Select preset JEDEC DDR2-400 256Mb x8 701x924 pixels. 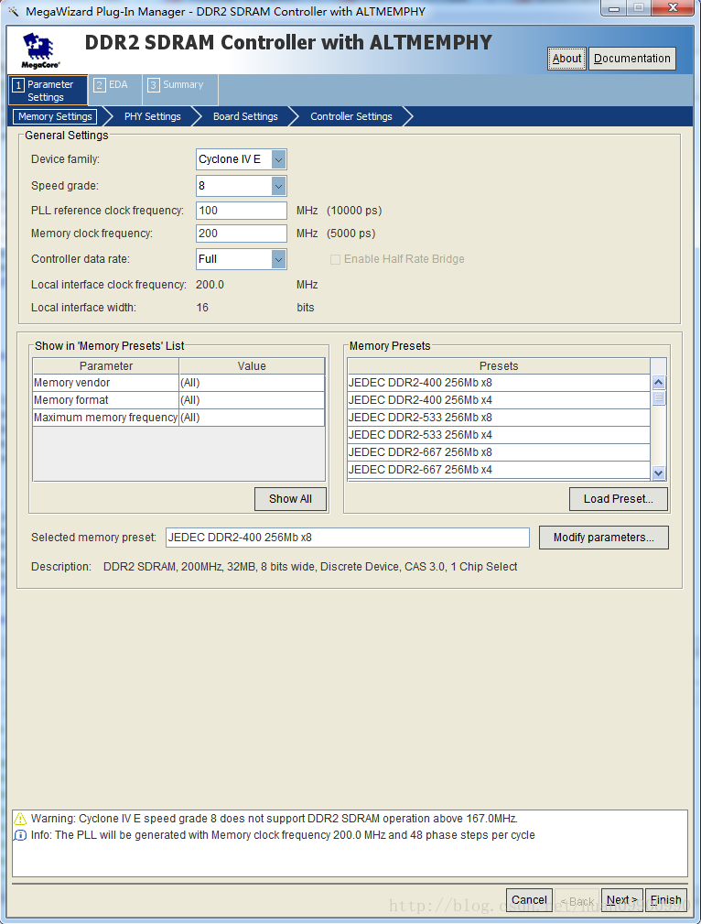point(499,383)
